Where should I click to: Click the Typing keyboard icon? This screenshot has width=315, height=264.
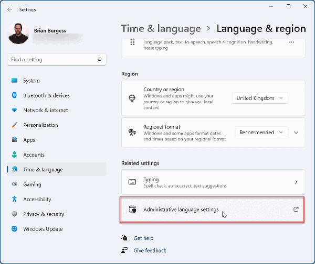[x=132, y=182]
